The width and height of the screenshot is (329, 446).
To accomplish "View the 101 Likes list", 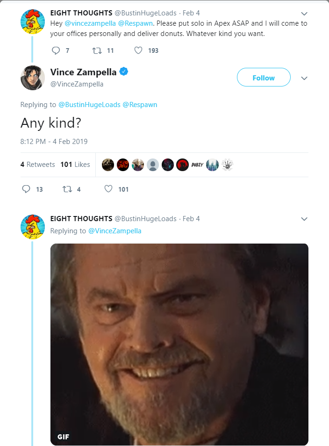I will [x=75, y=165].
